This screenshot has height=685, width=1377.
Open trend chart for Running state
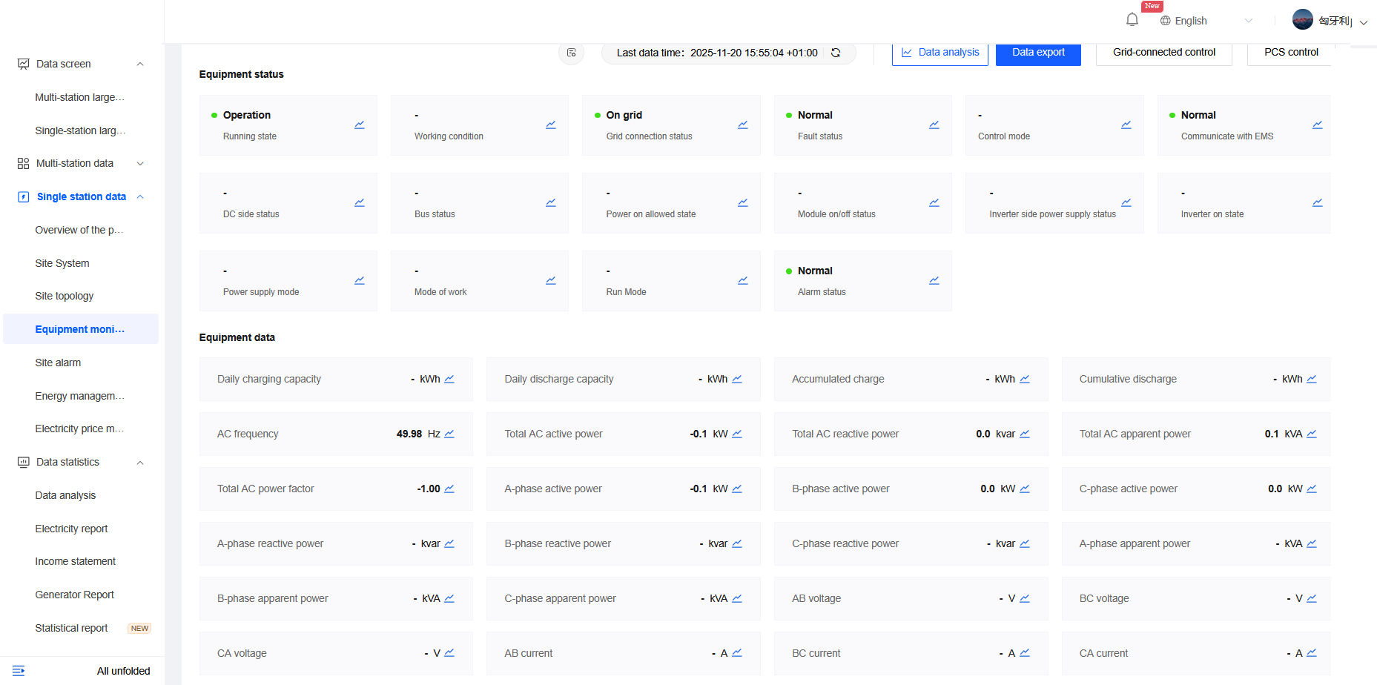359,125
